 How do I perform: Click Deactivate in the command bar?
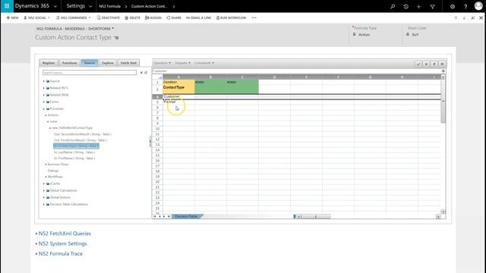[108, 17]
